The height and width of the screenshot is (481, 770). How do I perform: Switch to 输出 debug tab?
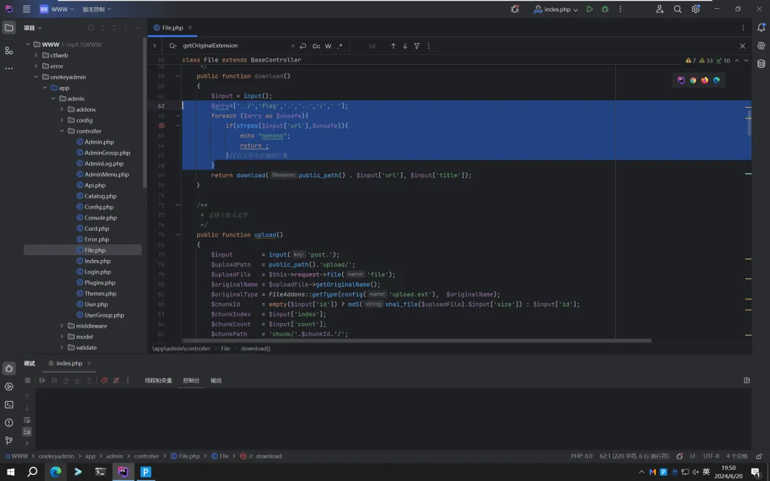coord(216,380)
